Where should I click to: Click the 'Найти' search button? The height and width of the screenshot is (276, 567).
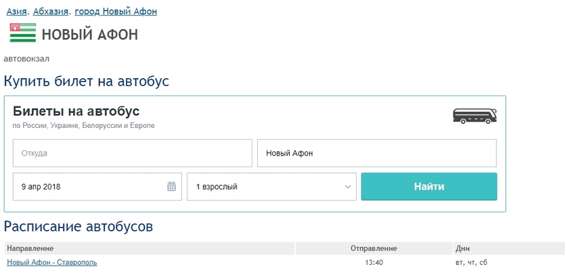click(429, 187)
